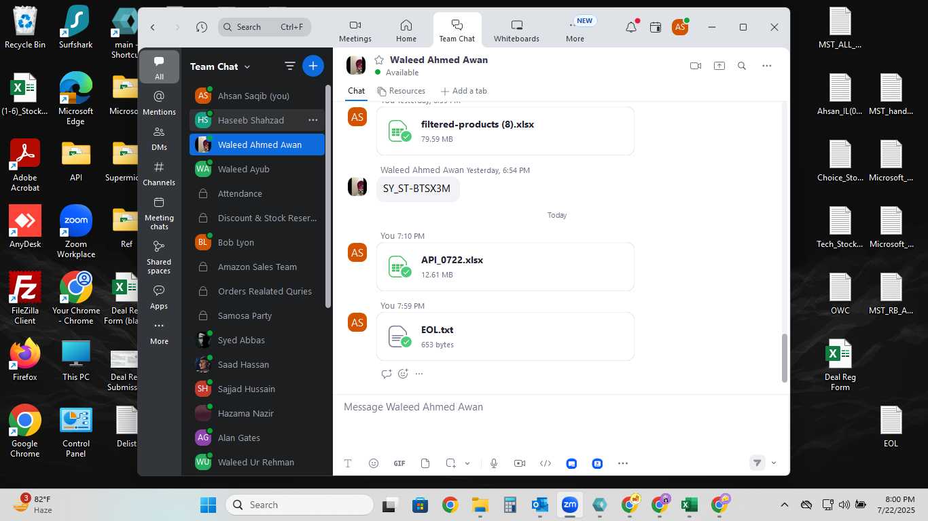
Task: Open the EOL.txt attachment
Action: coord(505,336)
